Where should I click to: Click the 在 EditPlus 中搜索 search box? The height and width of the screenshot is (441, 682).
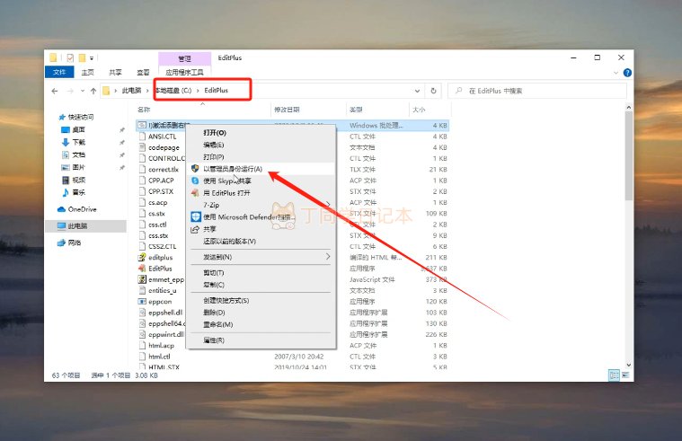[538, 91]
